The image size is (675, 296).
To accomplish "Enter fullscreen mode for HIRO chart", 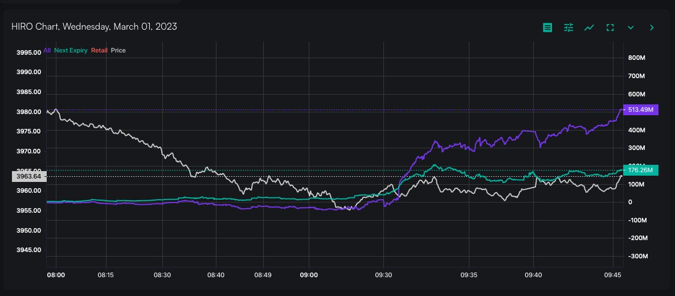I will [x=610, y=27].
